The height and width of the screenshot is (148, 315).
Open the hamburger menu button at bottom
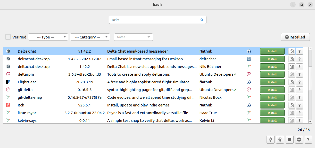[x=289, y=140]
